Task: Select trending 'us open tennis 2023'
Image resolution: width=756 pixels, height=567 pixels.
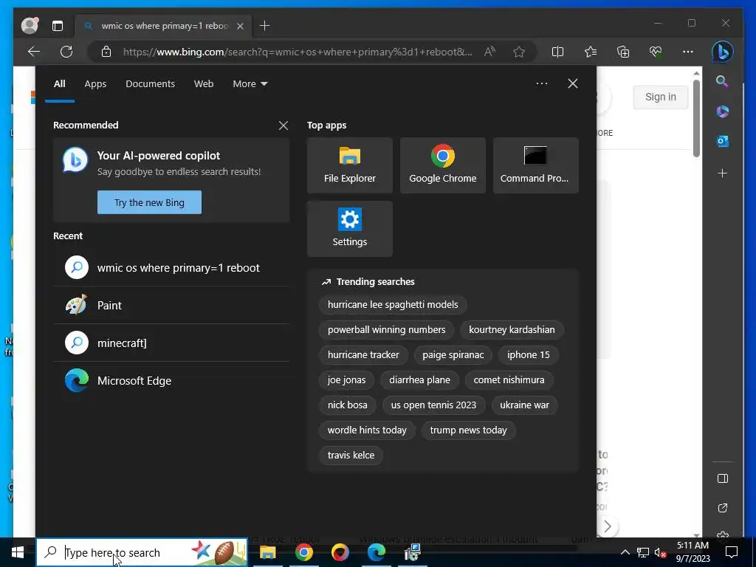Action: point(433,405)
